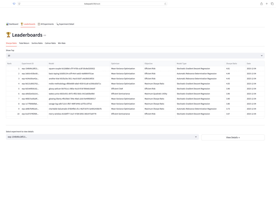Viewport: 276px width, 207px height.
Task: Click model name starting another-kiwi
Action: click(71, 79)
